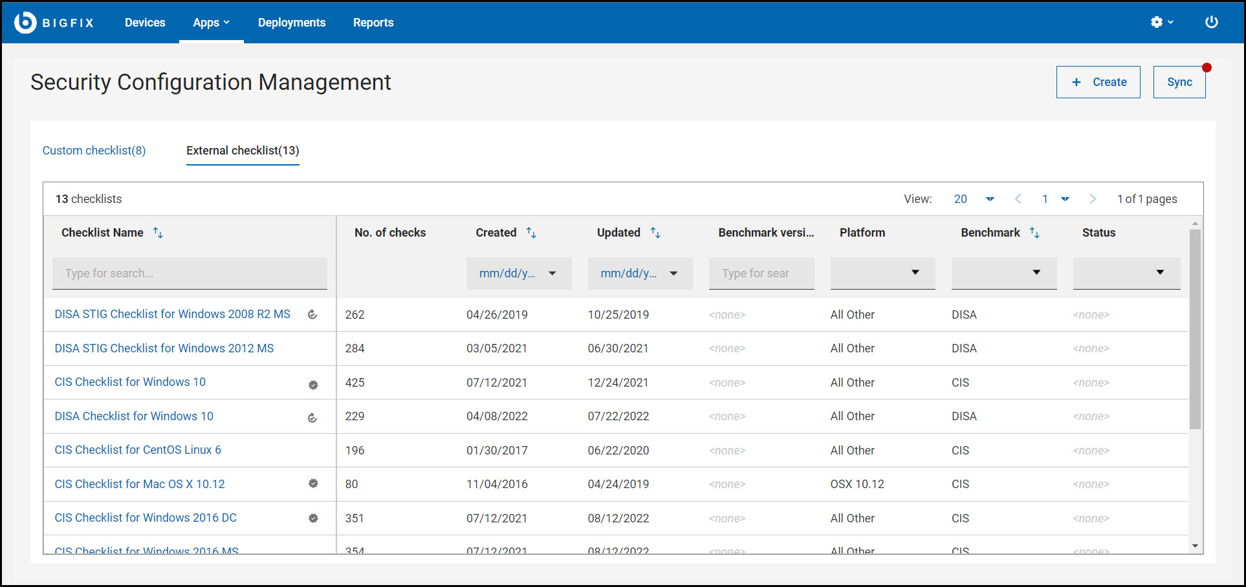Open Platform filter dropdown
This screenshot has height=587, width=1246.
point(883,273)
